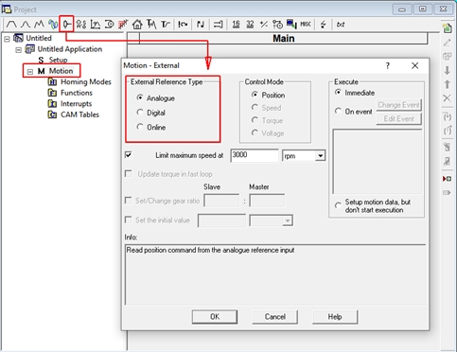The height and width of the screenshot is (352, 457).
Task: Click the up arrow icon in right sidebar
Action: coord(448,84)
